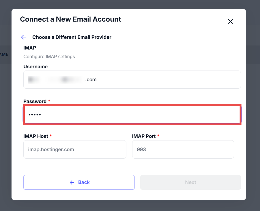Click the Username label
This screenshot has width=260, height=211.
35,66
